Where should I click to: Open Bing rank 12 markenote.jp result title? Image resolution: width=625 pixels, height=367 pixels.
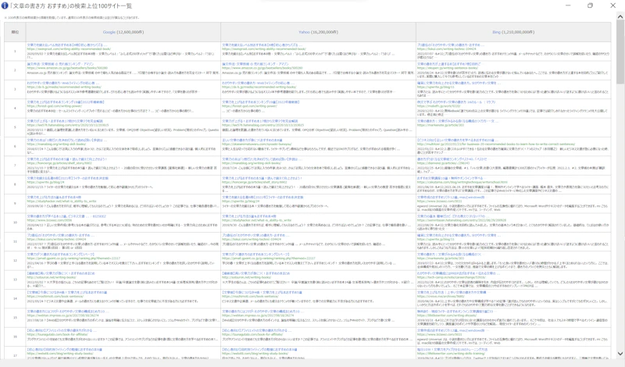tap(450, 255)
